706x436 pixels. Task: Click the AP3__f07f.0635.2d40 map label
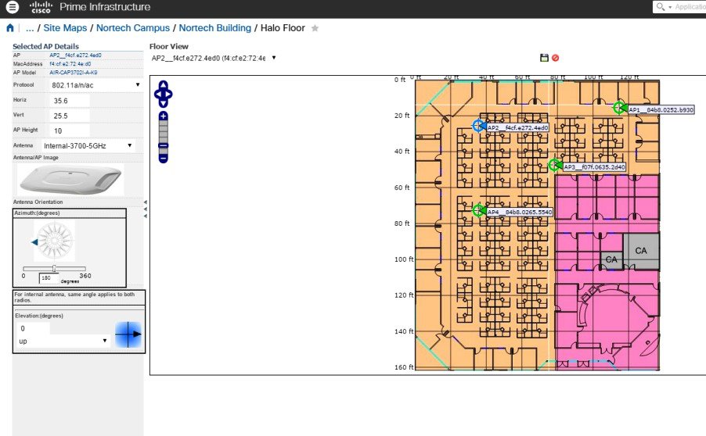pyautogui.click(x=594, y=166)
